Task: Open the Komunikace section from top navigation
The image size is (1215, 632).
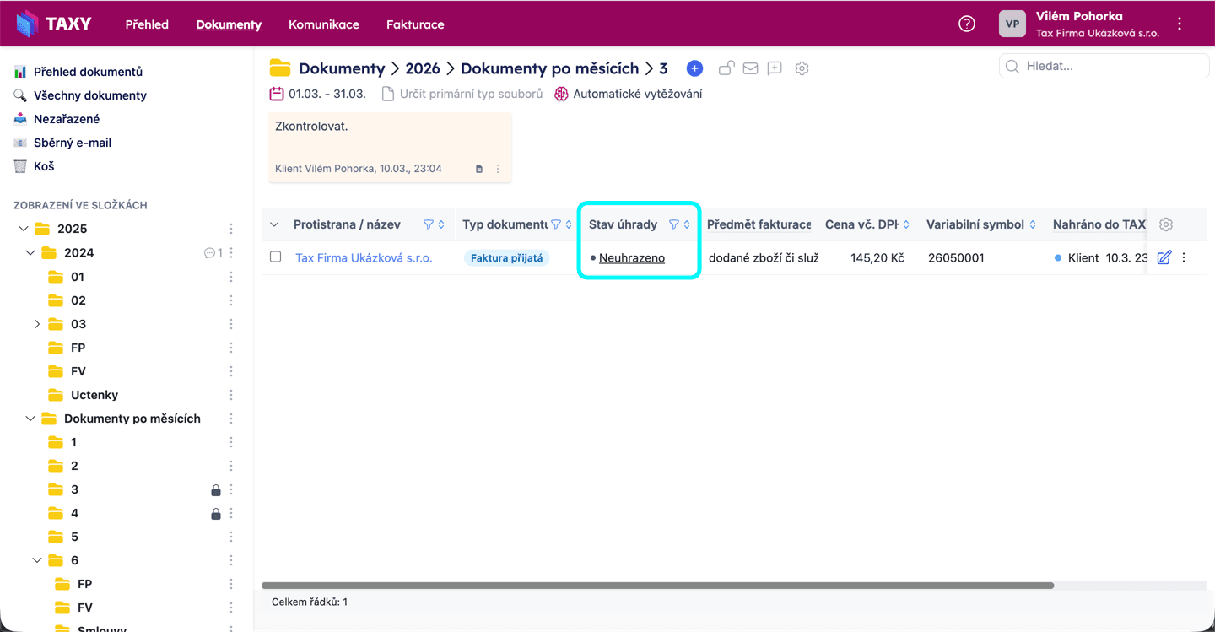Action: (x=324, y=24)
